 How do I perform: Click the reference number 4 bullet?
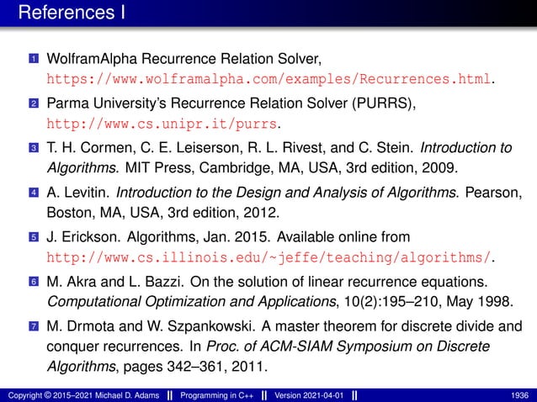[x=34, y=193]
